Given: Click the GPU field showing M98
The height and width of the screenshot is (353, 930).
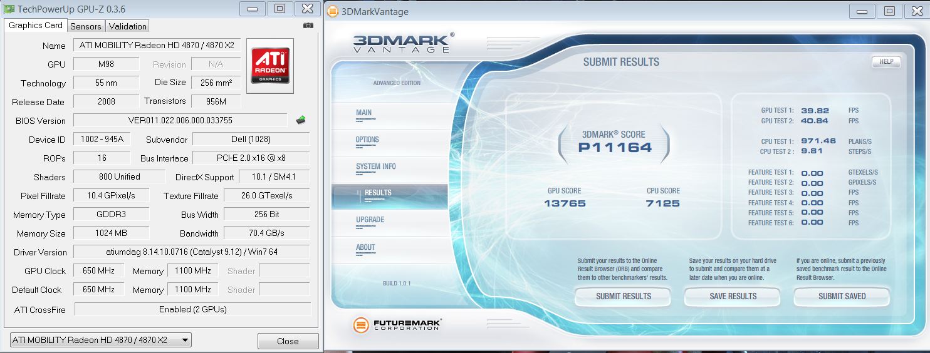Looking at the screenshot, I should coord(106,64).
